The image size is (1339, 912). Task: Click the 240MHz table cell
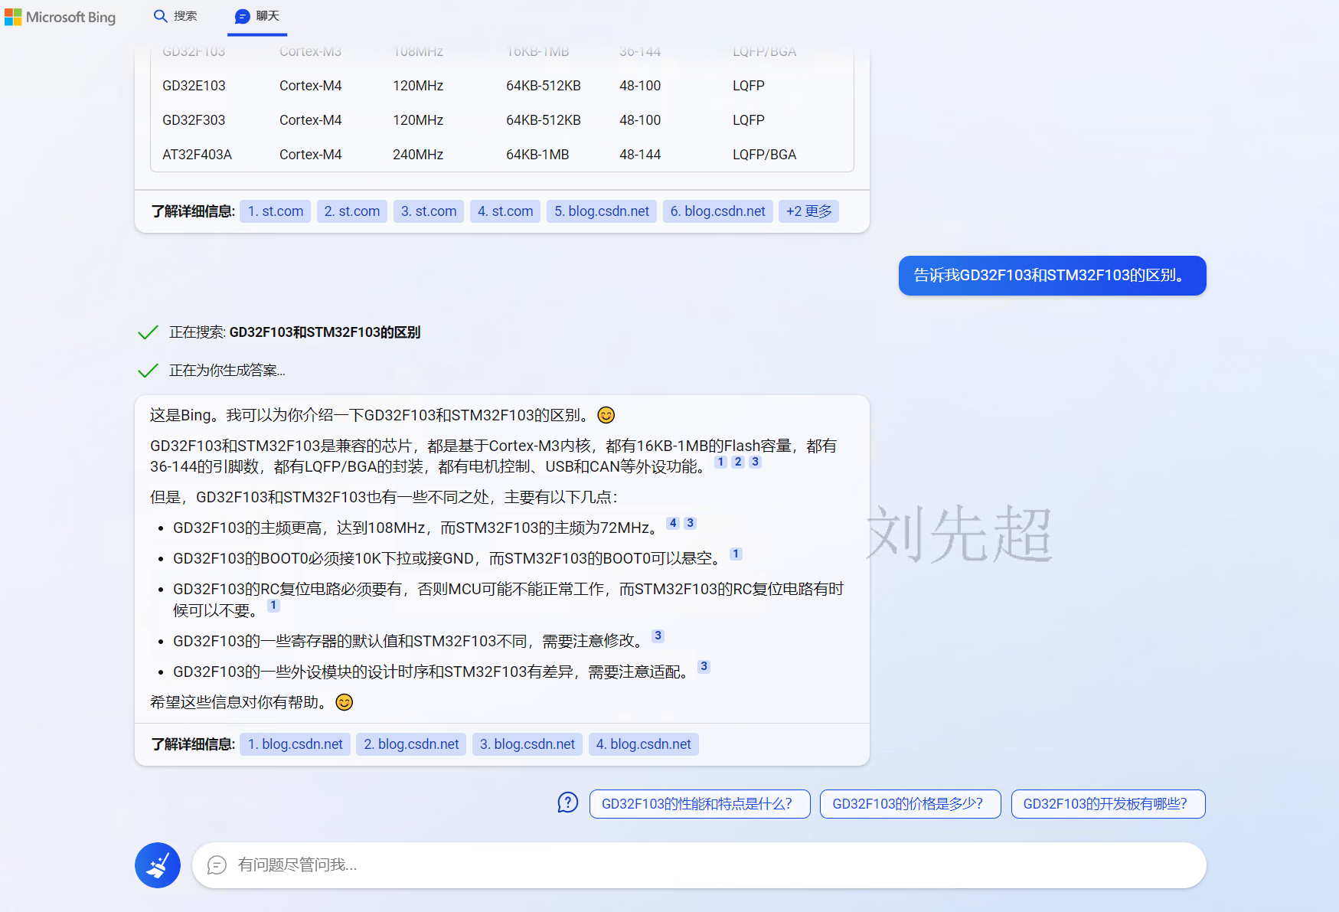coord(418,155)
